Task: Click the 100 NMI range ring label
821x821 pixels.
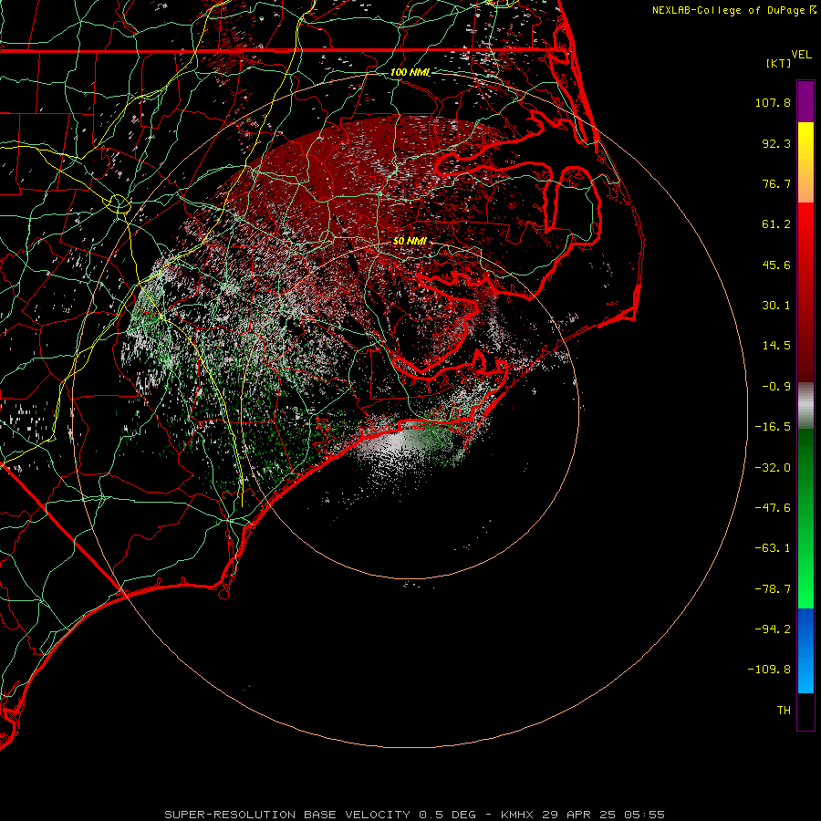Action: point(410,72)
